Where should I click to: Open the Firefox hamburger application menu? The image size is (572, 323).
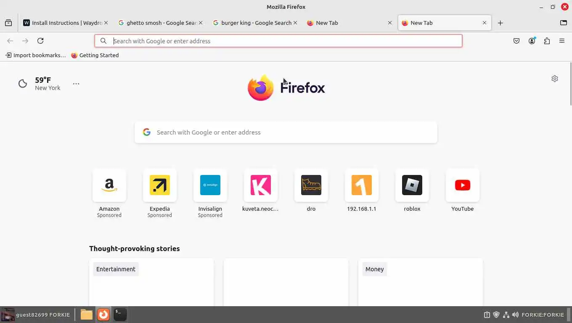point(562,41)
